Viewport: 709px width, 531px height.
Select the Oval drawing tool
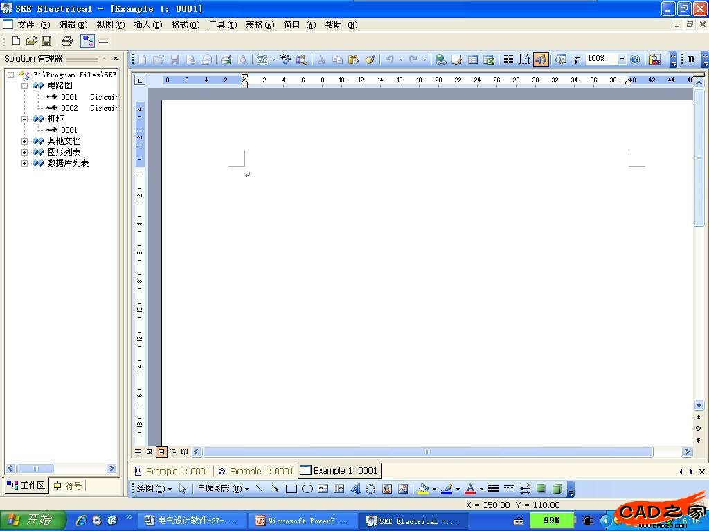click(x=307, y=489)
